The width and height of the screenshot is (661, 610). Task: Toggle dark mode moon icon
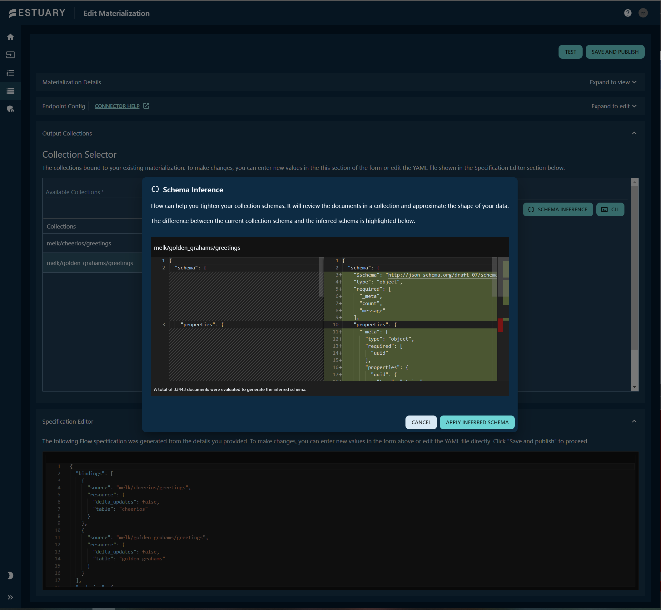point(10,575)
